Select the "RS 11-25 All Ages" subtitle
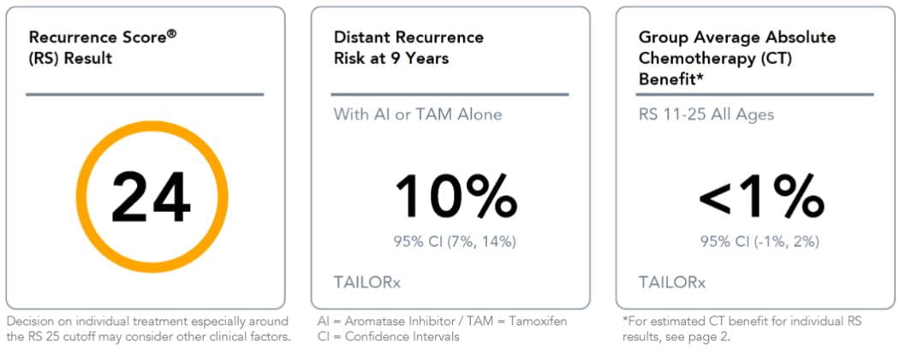This screenshot has width=905, height=354. pos(706,115)
